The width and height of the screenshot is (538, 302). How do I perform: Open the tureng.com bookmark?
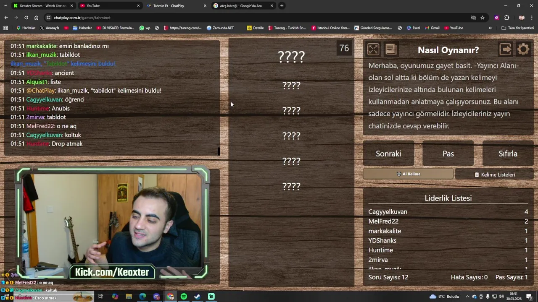pyautogui.click(x=183, y=28)
